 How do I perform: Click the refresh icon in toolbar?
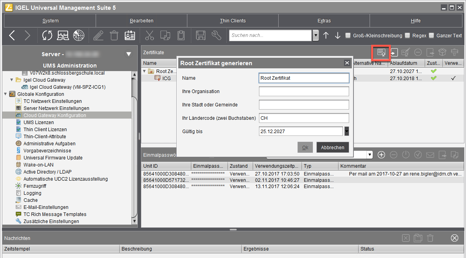tap(47, 36)
